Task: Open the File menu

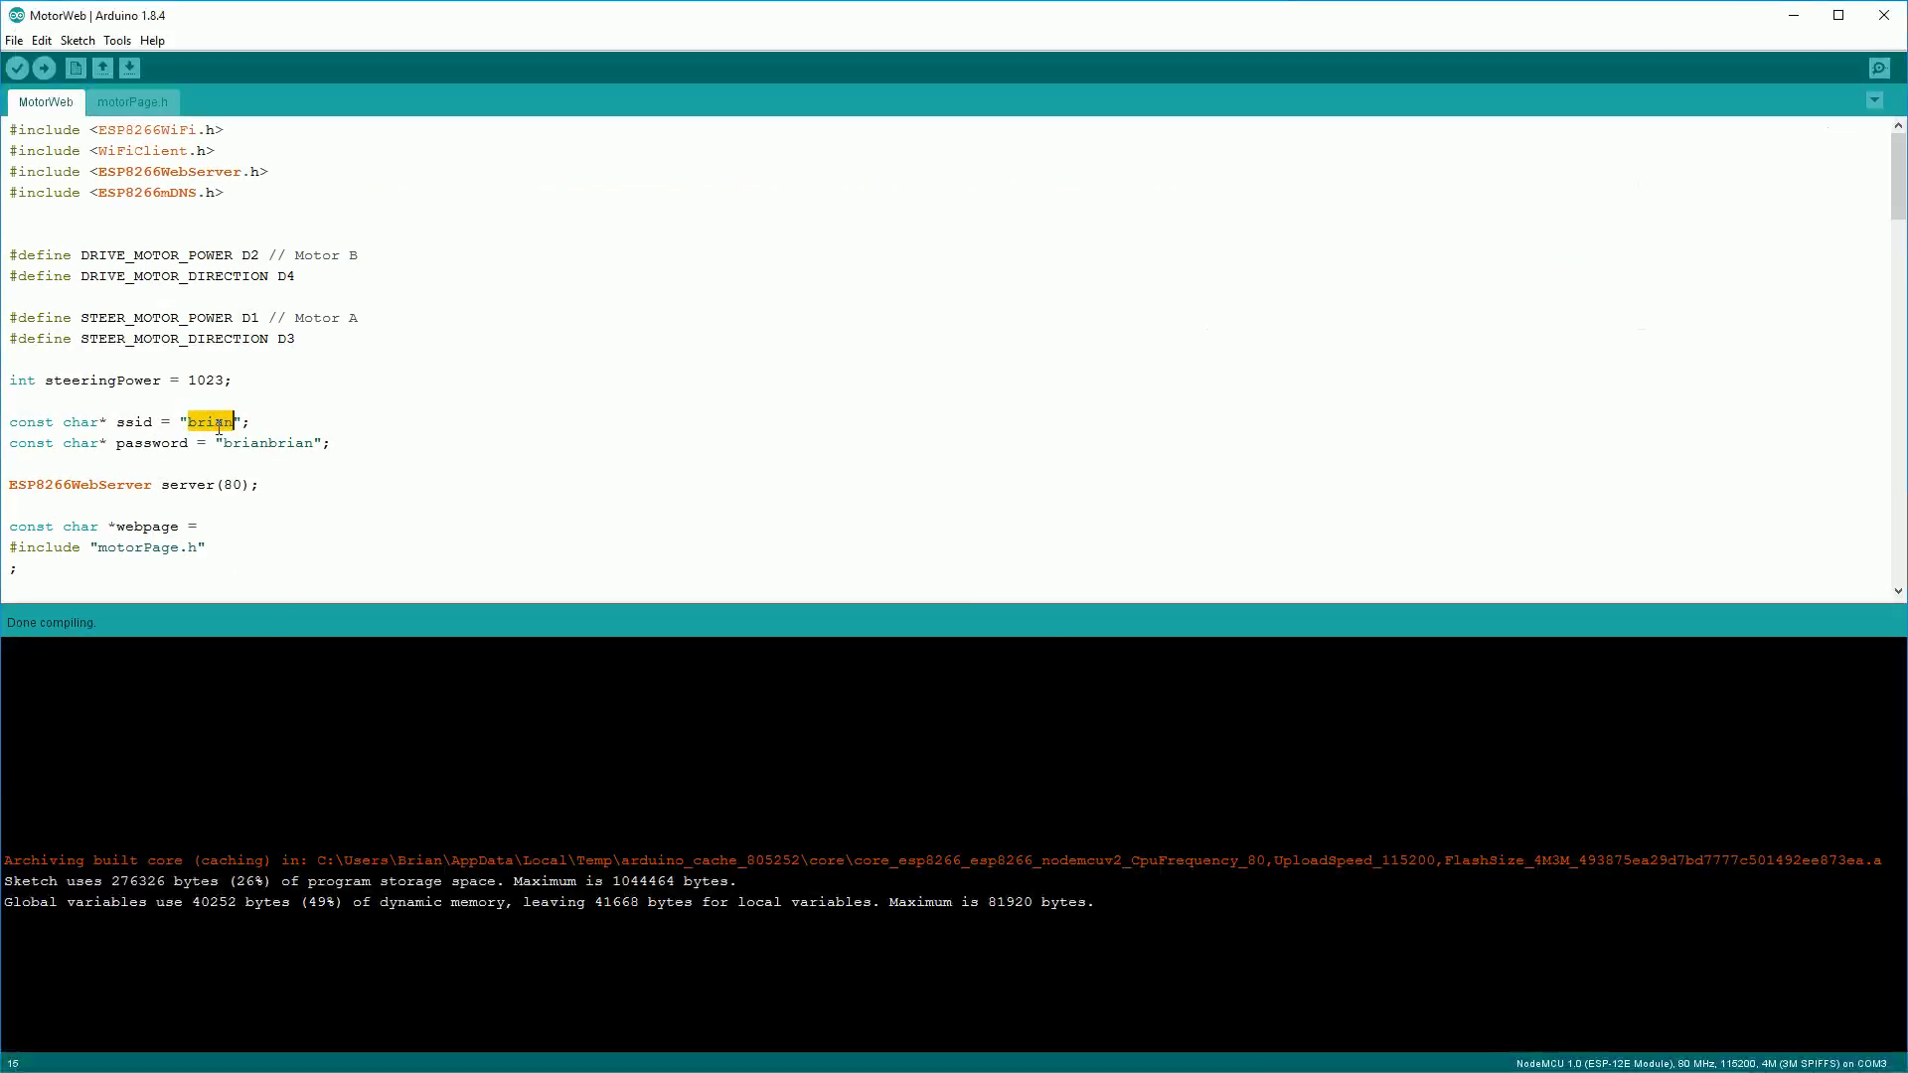Action: [14, 41]
